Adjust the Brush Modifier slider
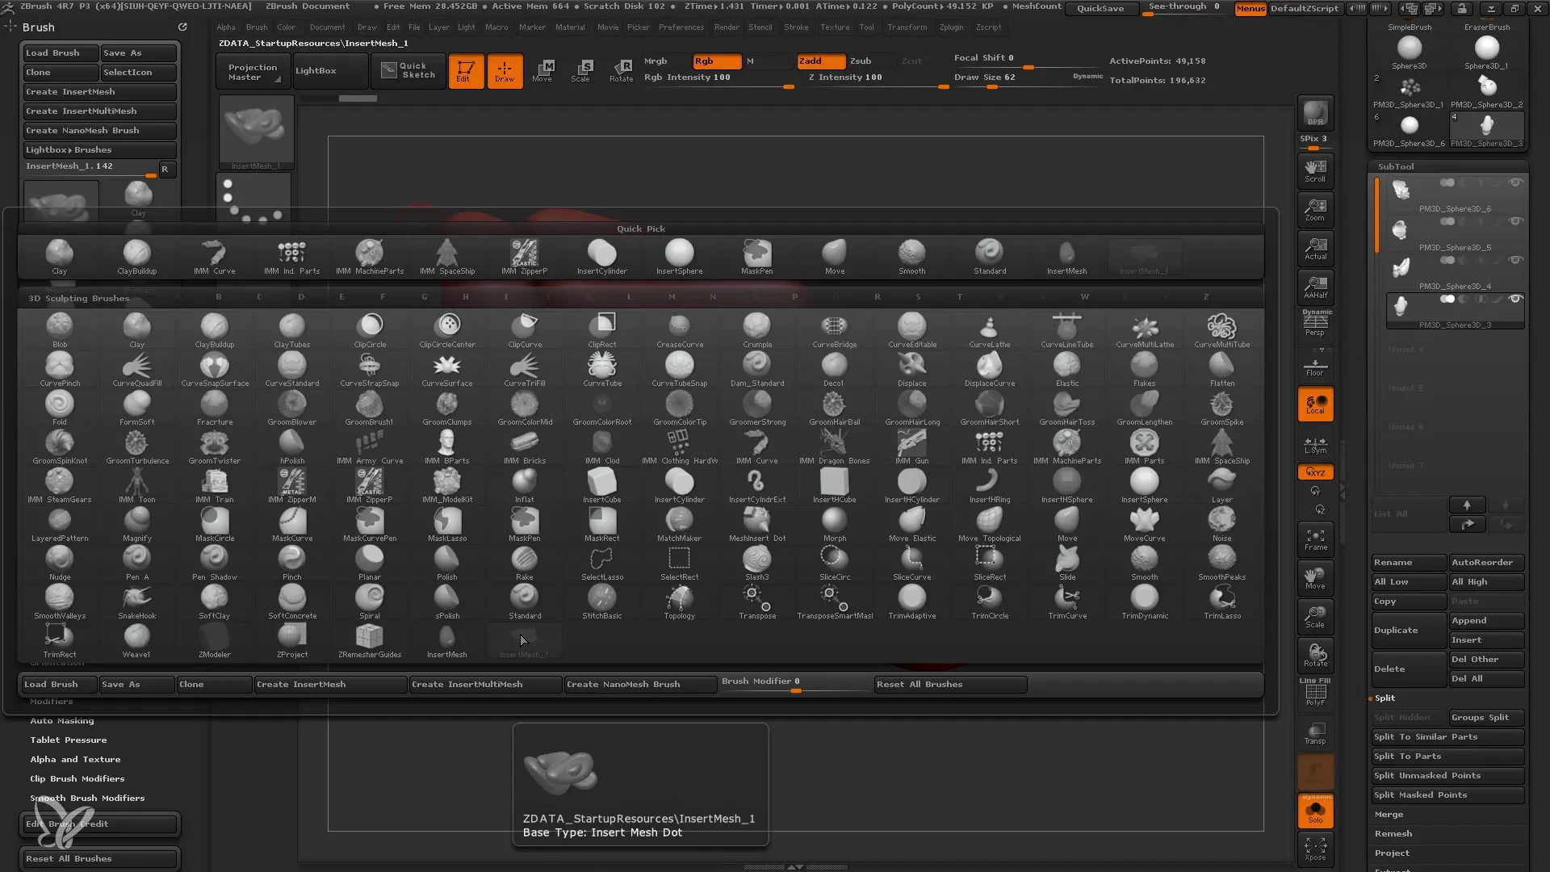 click(795, 685)
